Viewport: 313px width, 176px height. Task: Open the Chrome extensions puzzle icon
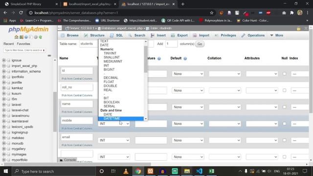click(x=292, y=13)
